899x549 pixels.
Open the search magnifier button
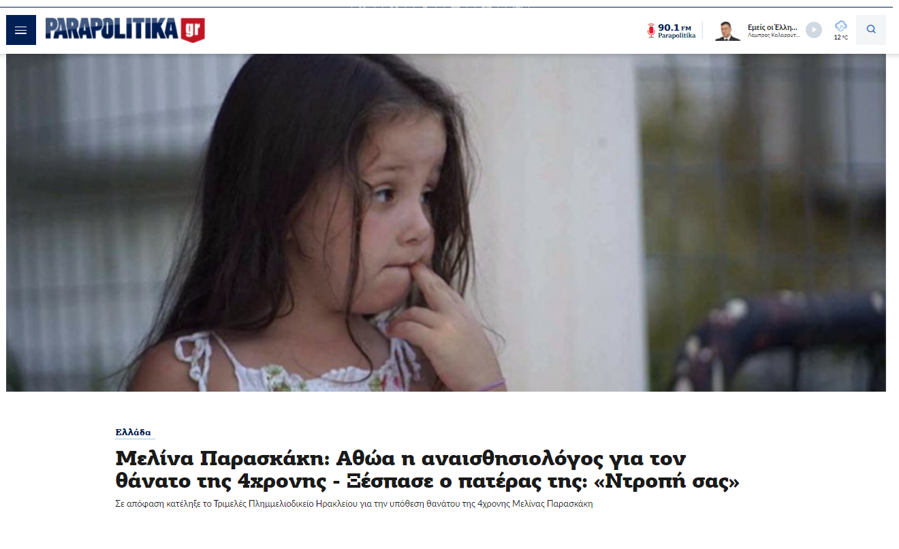click(871, 30)
